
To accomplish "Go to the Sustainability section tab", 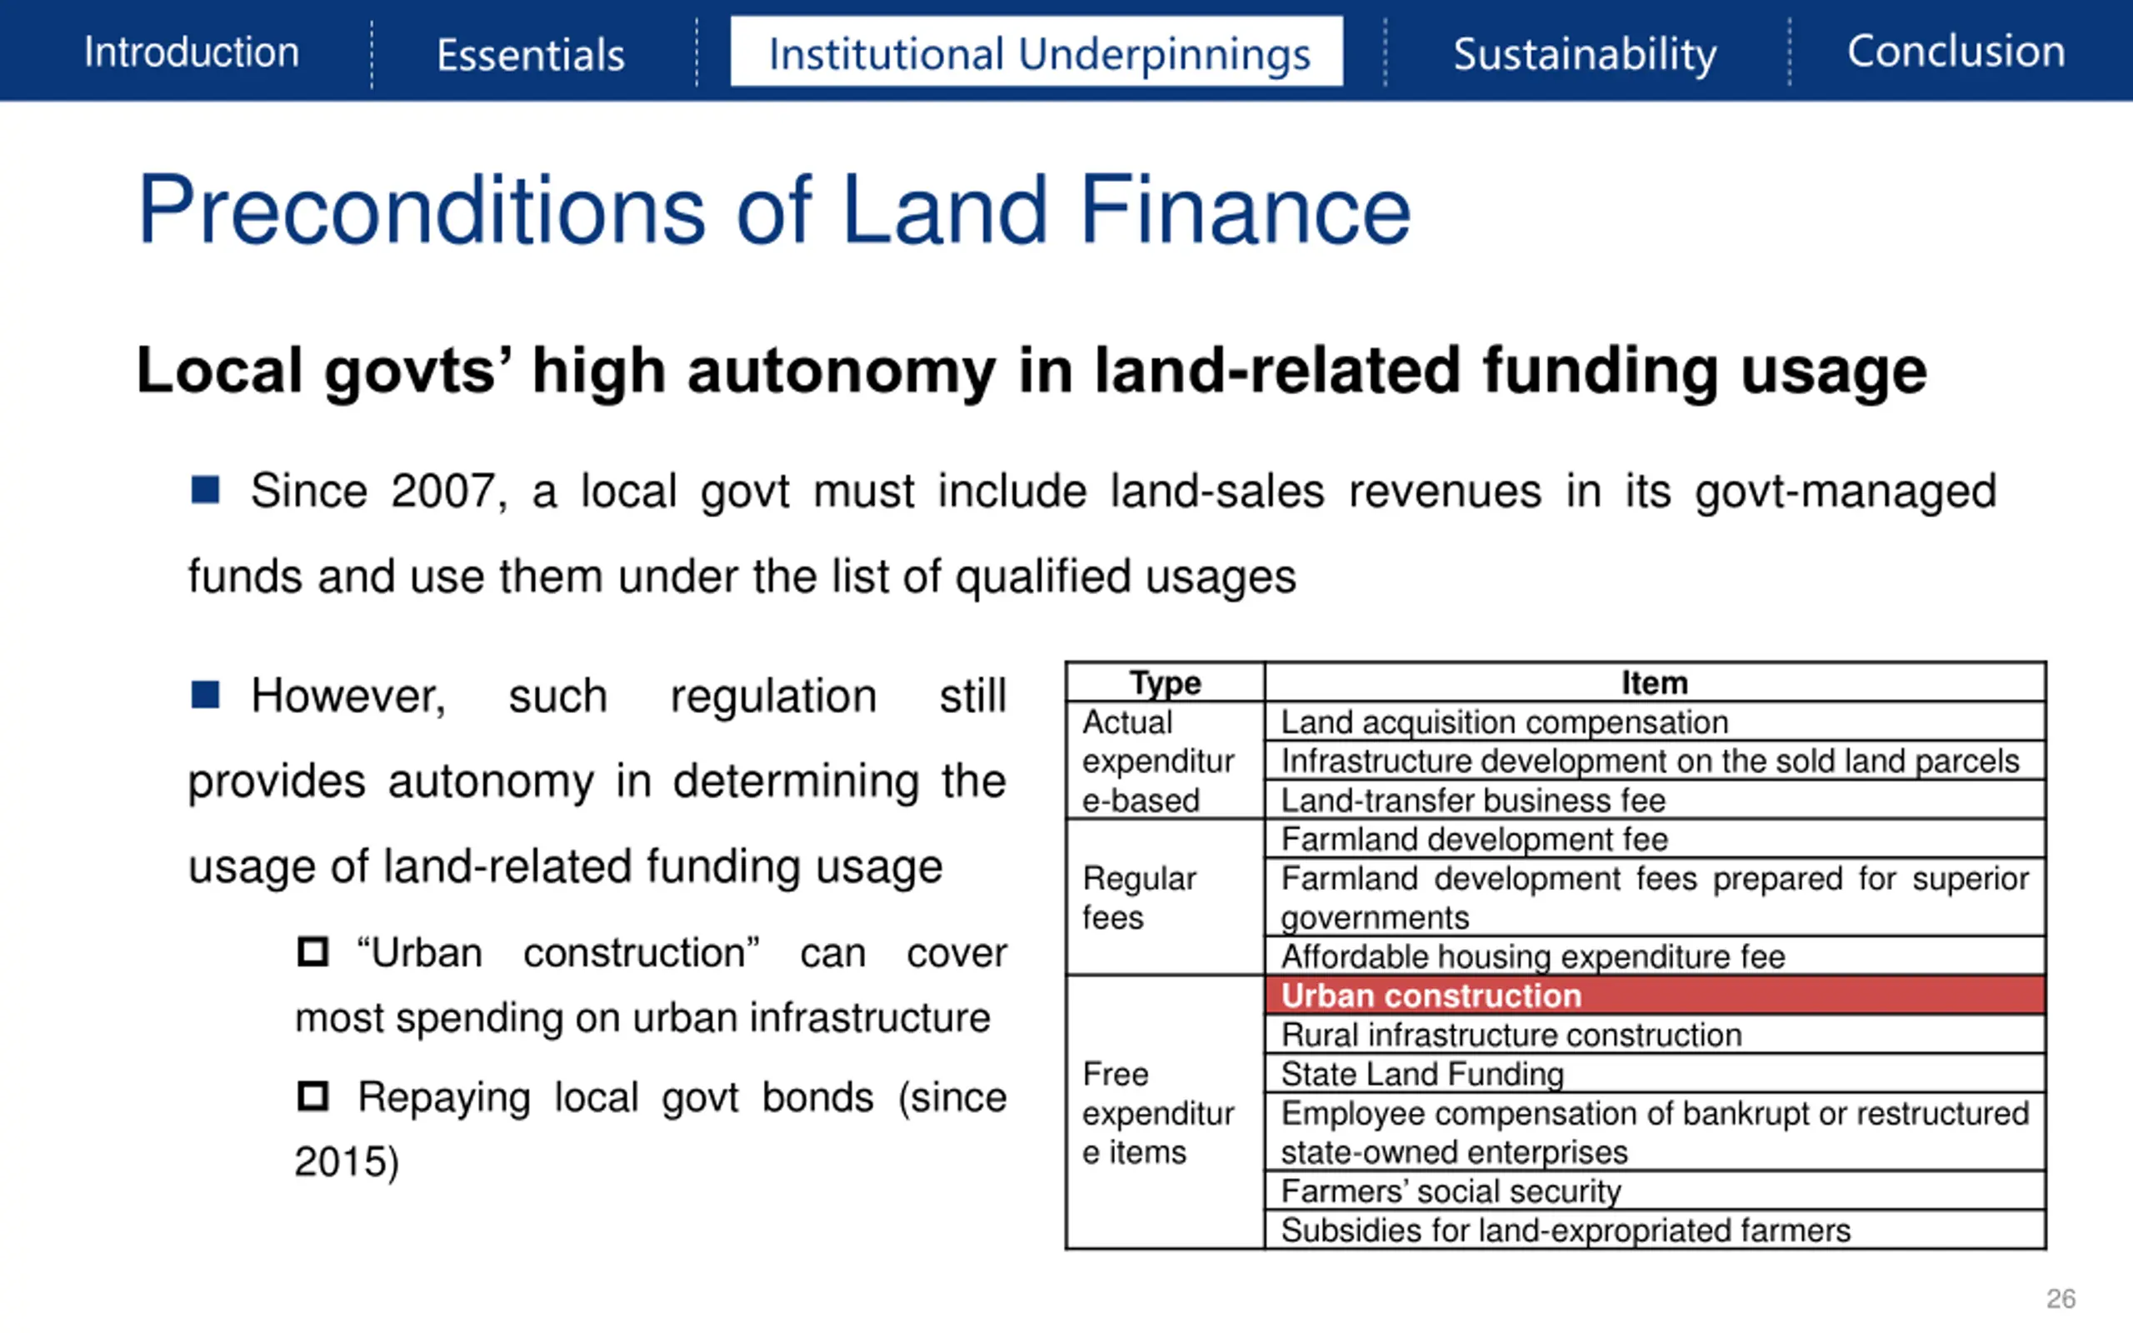I will pos(1584,55).
